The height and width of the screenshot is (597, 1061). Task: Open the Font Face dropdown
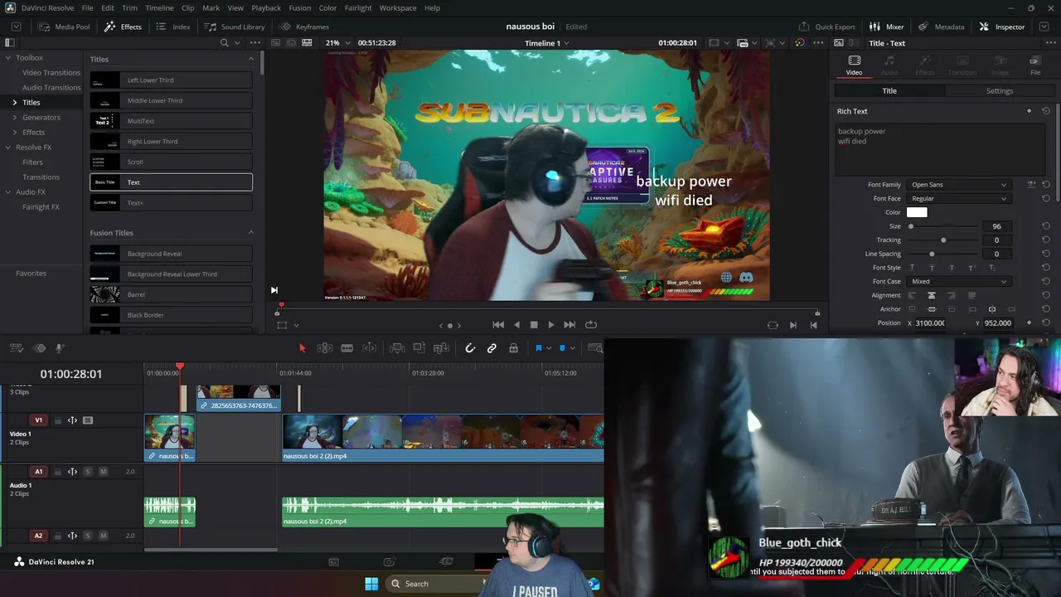click(x=959, y=199)
